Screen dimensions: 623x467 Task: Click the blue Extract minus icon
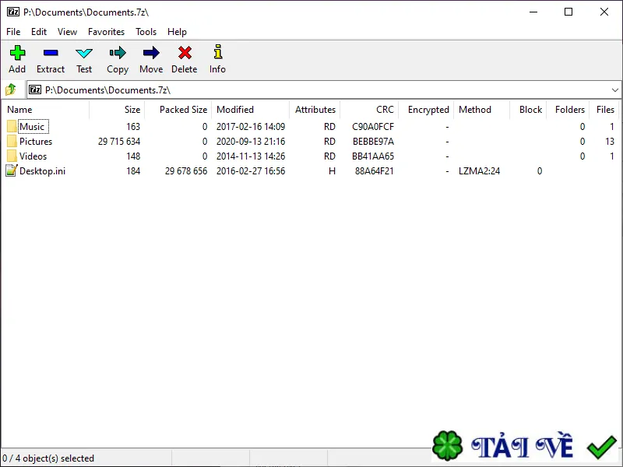pos(51,53)
